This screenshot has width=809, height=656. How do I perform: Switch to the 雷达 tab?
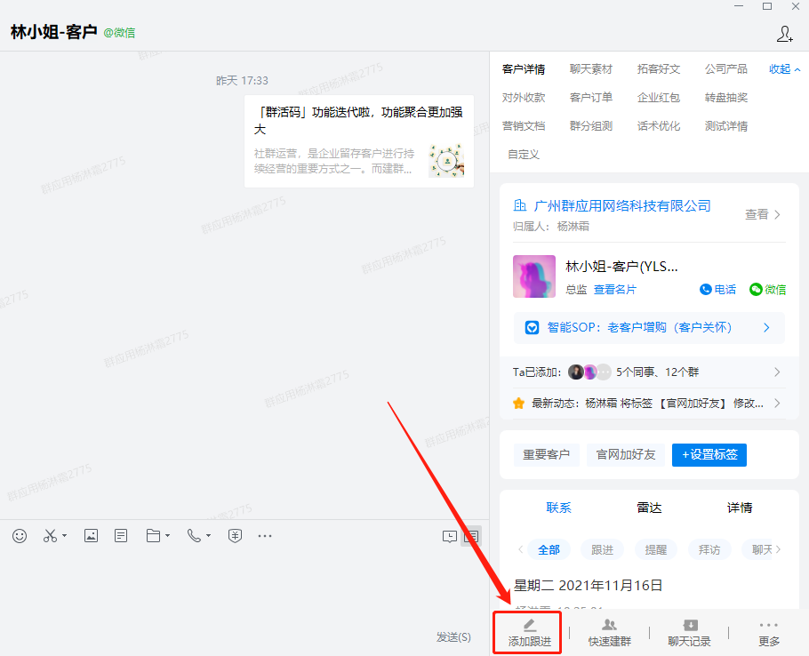(649, 508)
